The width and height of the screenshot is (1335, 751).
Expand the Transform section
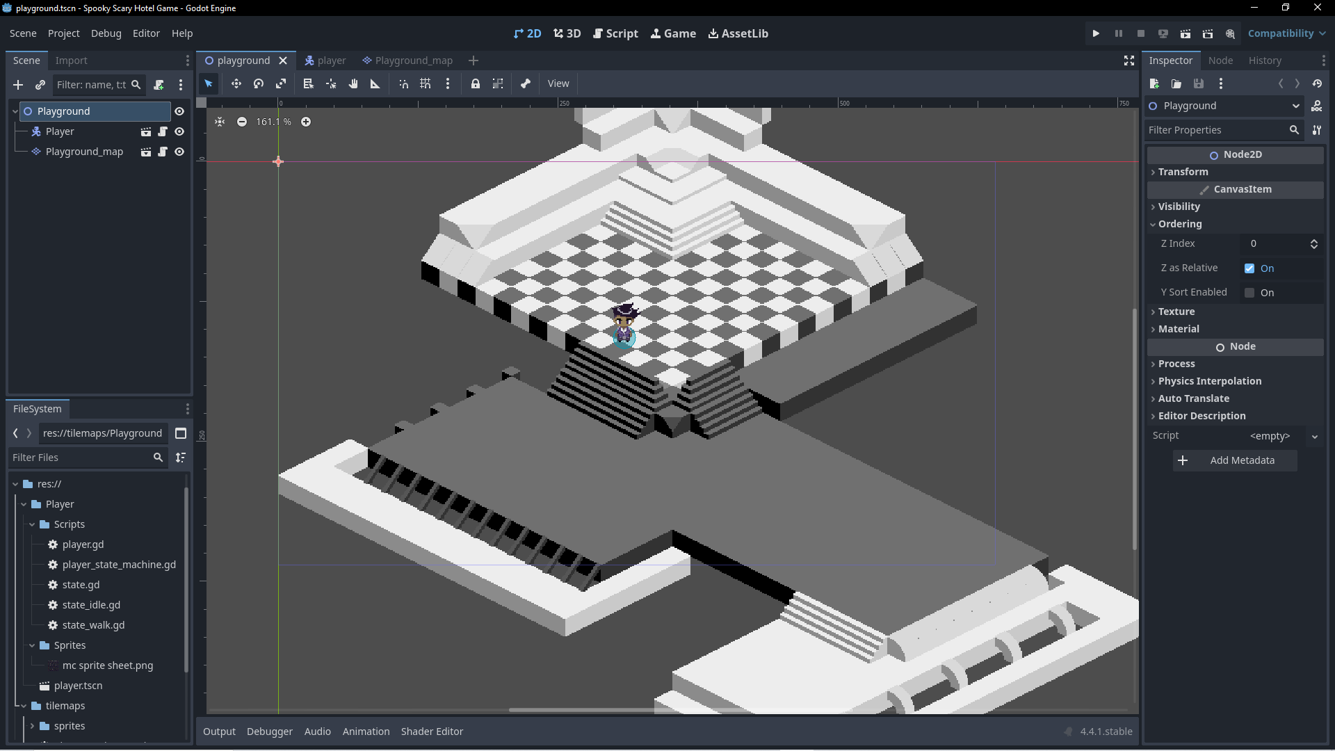(1183, 172)
